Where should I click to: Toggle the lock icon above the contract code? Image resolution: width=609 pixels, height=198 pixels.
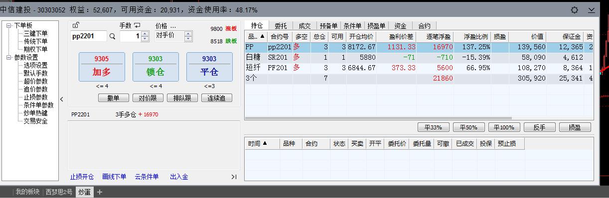(76, 25)
